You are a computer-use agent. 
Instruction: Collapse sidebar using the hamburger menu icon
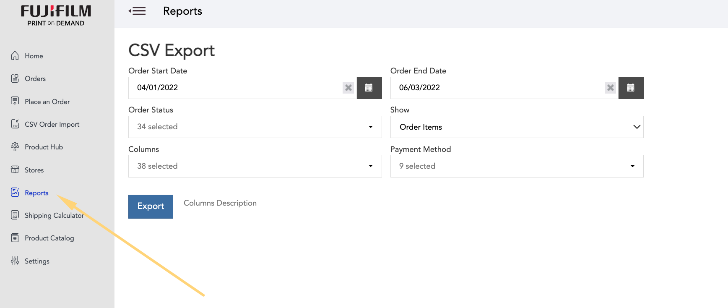(137, 11)
